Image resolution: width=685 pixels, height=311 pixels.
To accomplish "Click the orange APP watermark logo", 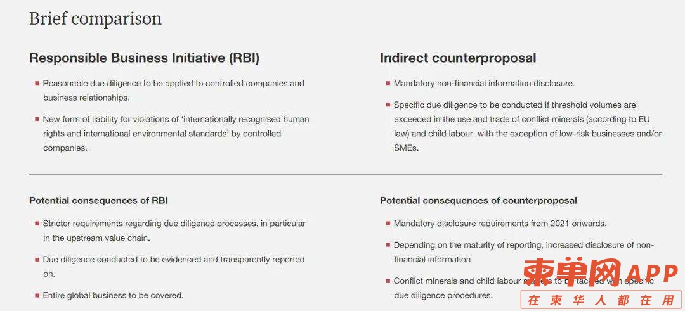I will (x=601, y=274).
